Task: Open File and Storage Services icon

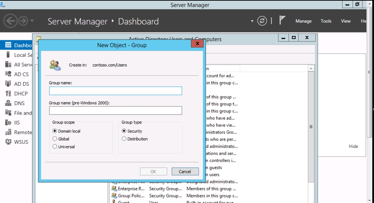Action: [x=8, y=113]
